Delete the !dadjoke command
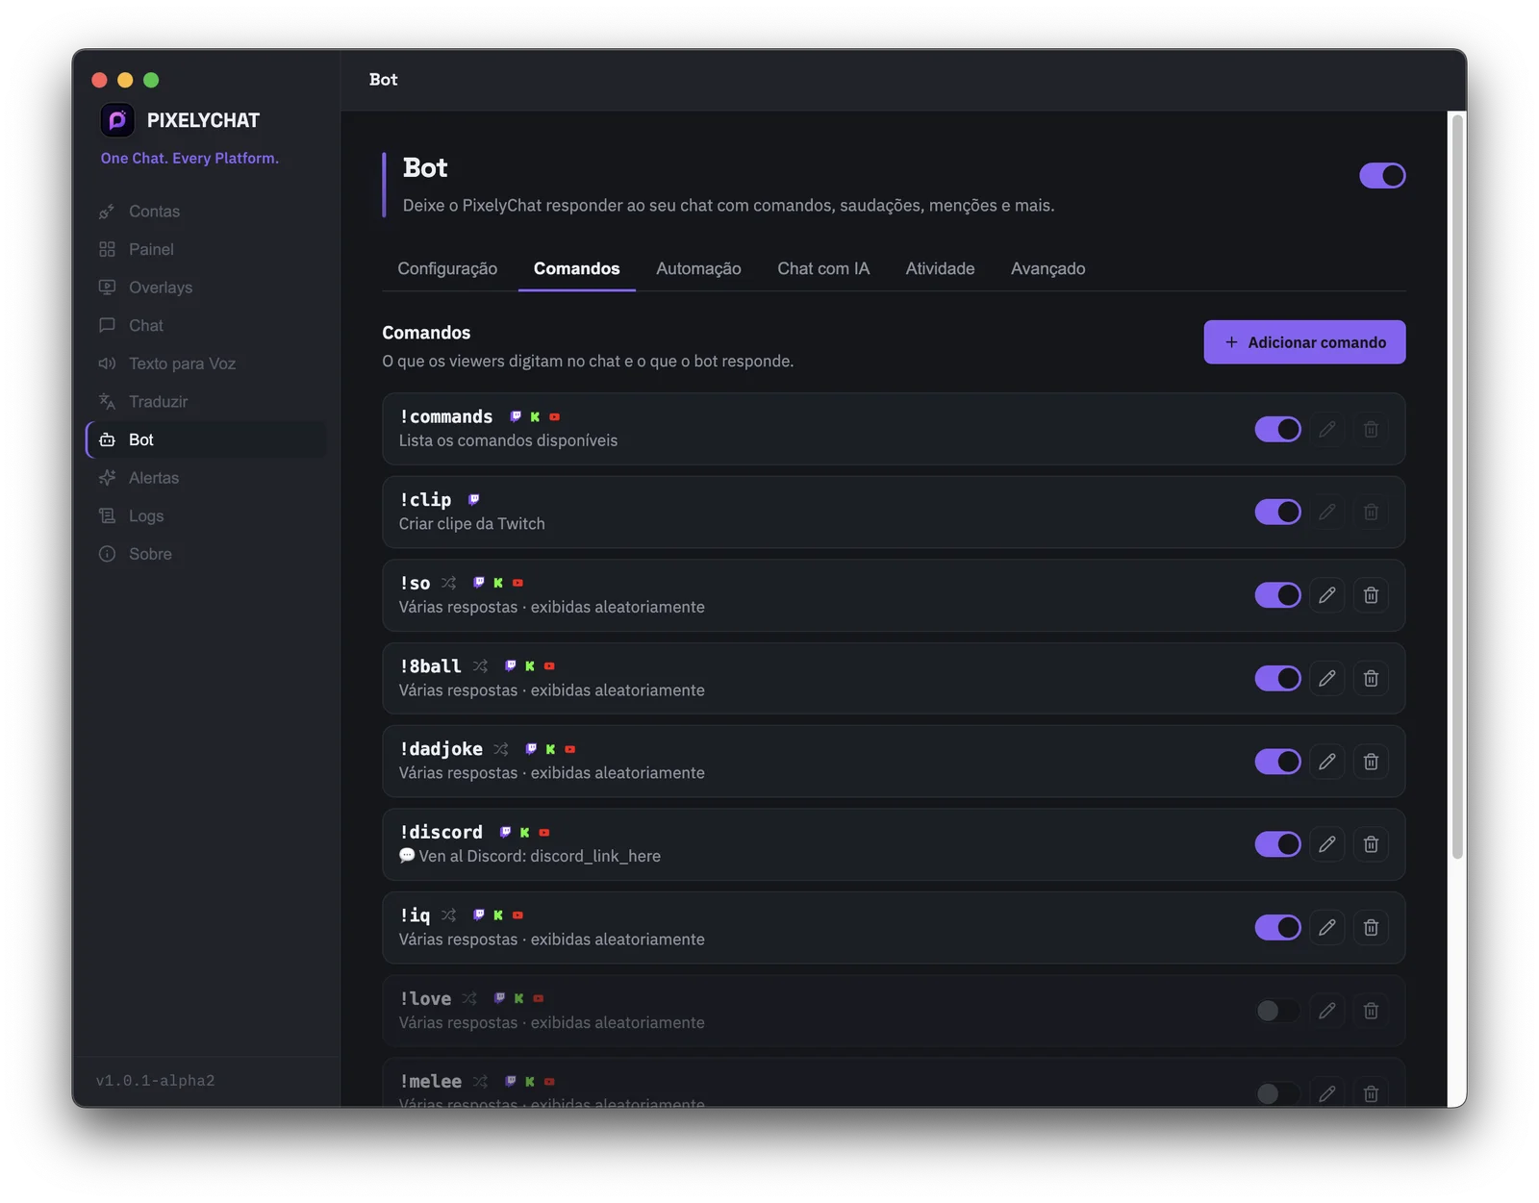This screenshot has width=1539, height=1203. 1371,762
